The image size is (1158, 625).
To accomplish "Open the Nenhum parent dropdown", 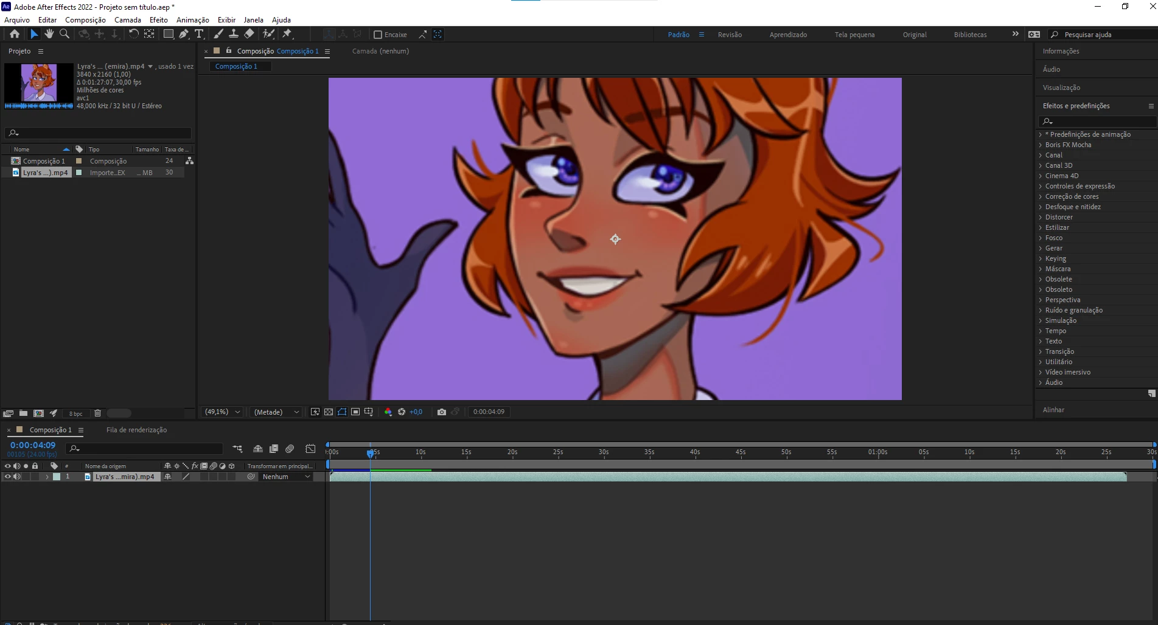I will (x=286, y=477).
